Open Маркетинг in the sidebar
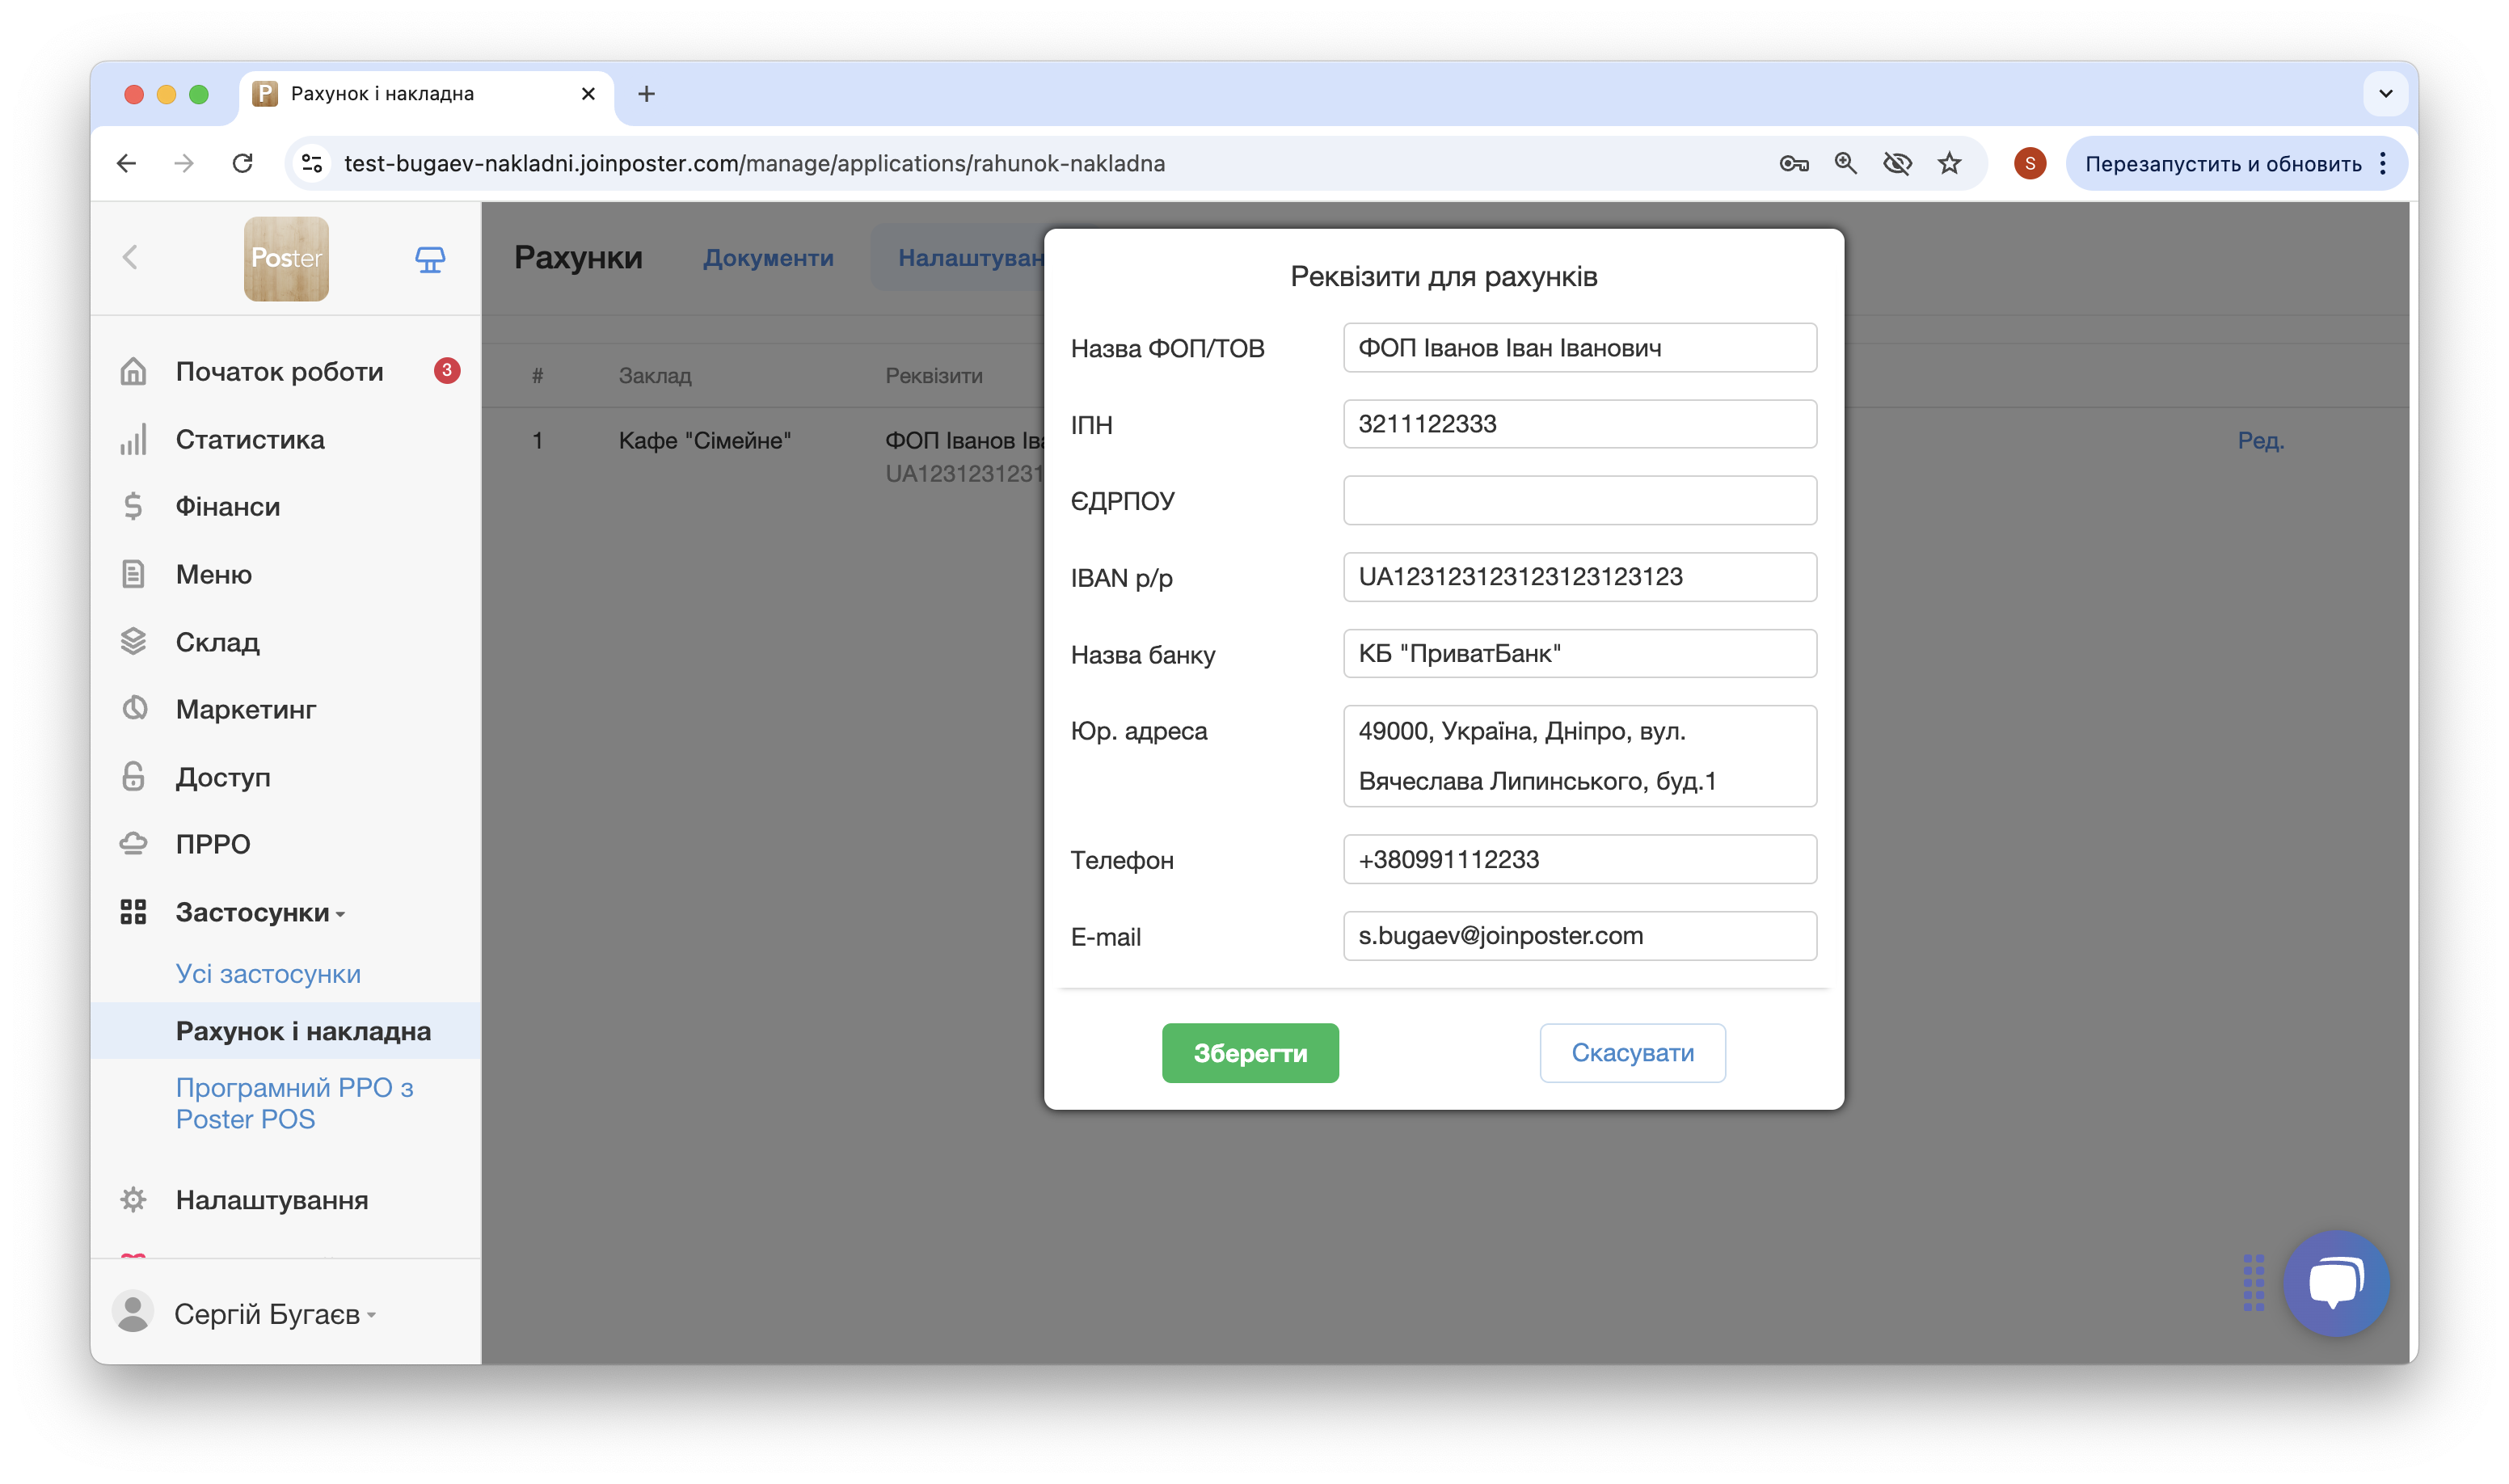2509x1484 pixels. coord(246,709)
